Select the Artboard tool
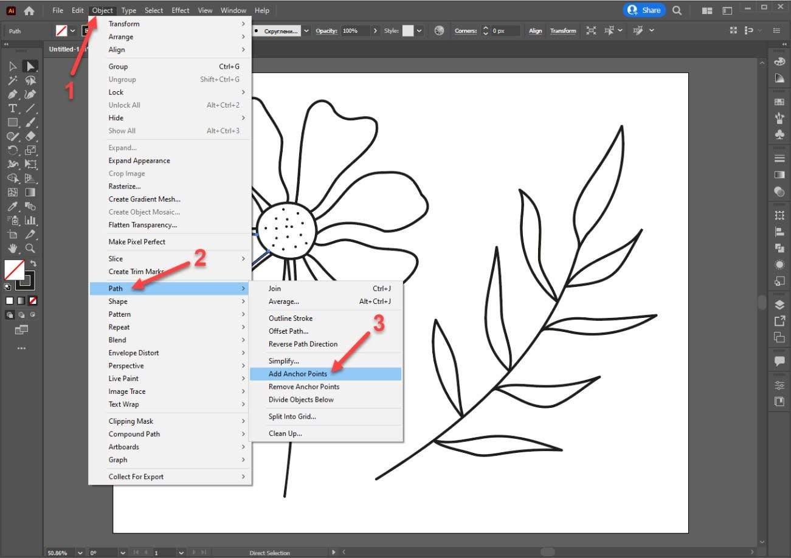This screenshot has width=791, height=558. click(13, 234)
